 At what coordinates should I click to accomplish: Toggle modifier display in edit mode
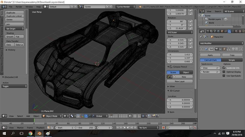tap(224, 49)
